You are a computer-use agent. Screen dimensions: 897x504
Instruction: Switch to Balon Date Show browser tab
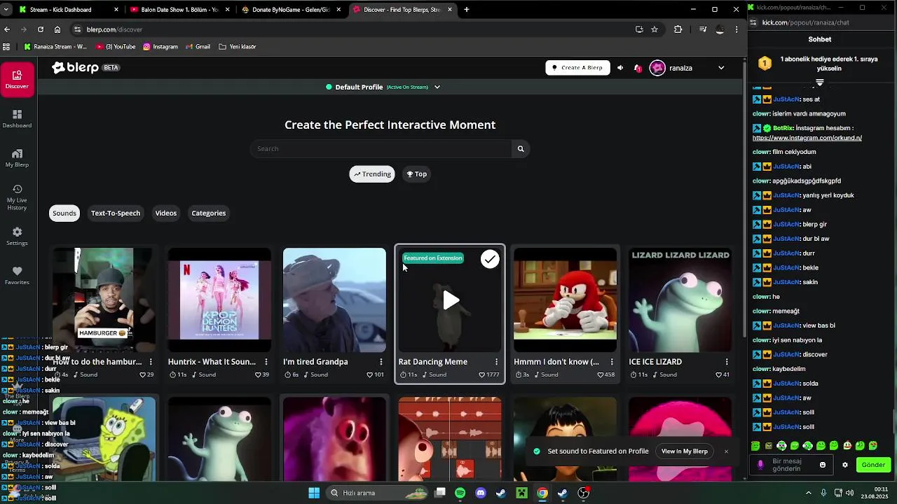[x=180, y=10]
